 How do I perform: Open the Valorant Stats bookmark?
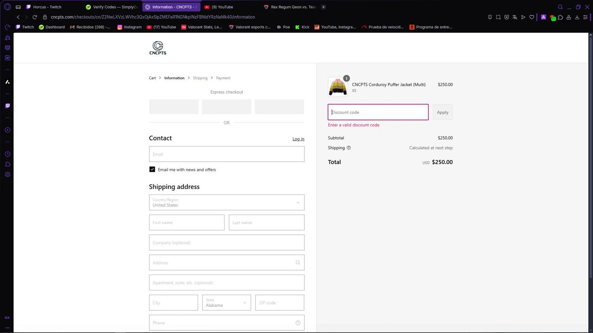(202, 27)
